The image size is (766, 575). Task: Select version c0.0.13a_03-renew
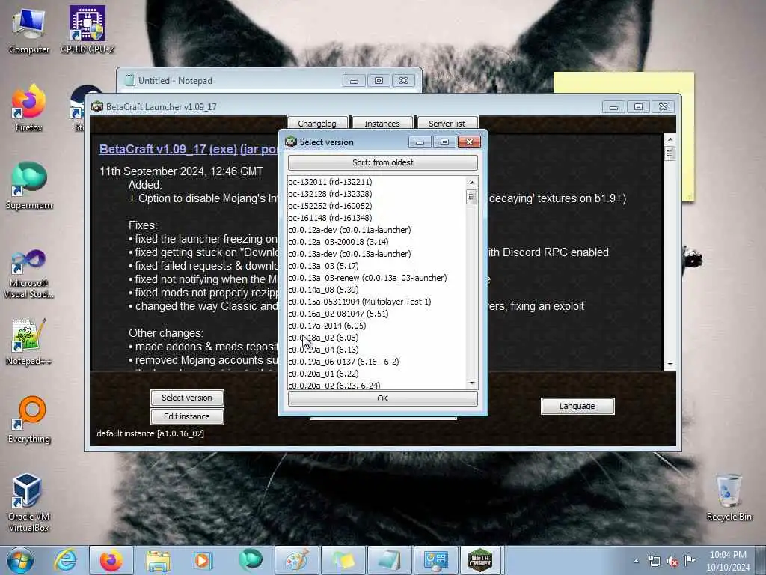pos(377,278)
